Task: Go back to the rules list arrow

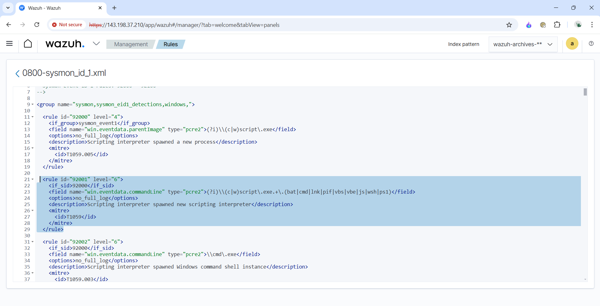Action: point(18,73)
